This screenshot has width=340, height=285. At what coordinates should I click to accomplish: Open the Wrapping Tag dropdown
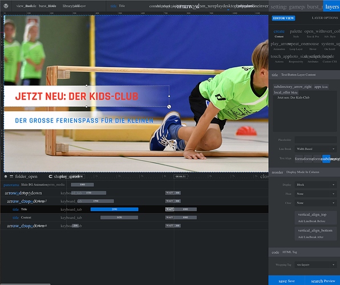pyautogui.click(x=315, y=264)
